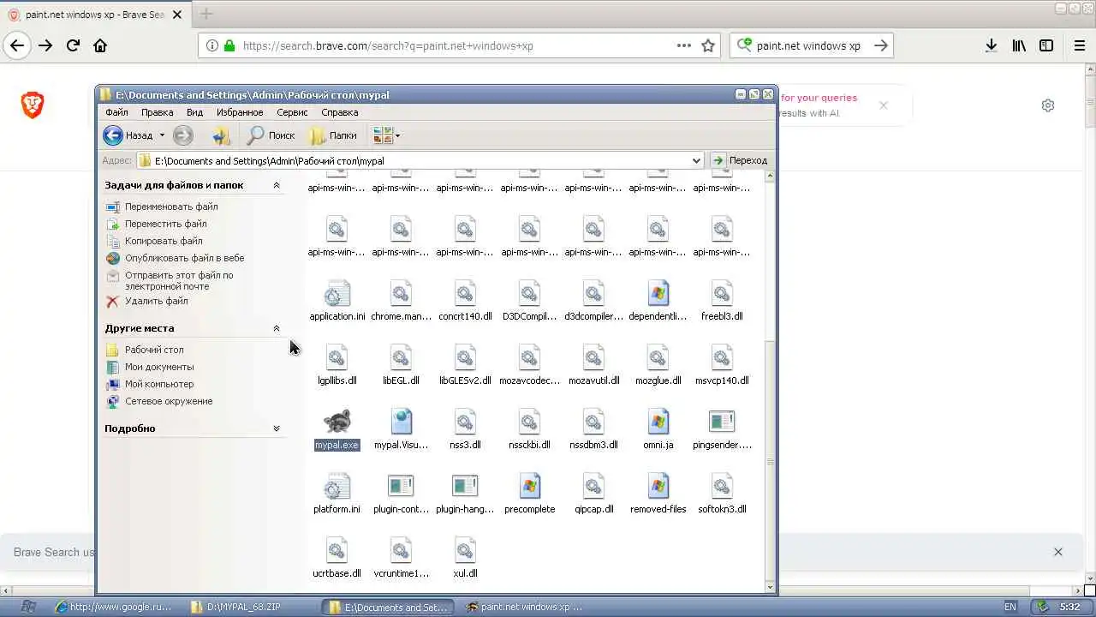Screen dimensions: 1096x617
Task: Click Переместить файл task link
Action: pyautogui.click(x=166, y=224)
